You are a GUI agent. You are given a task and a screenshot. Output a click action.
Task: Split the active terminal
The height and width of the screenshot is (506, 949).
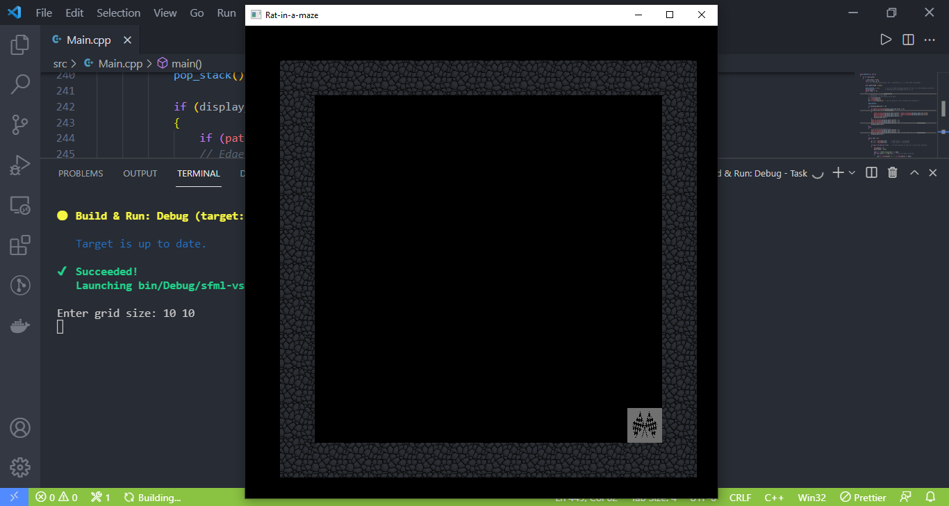coord(871,172)
